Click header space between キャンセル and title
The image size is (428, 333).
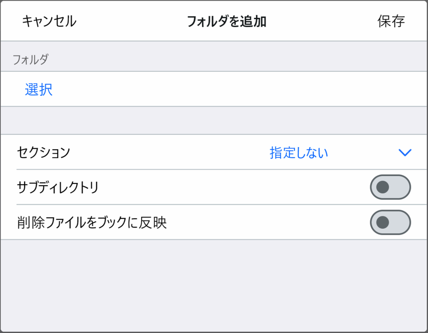(x=131, y=21)
